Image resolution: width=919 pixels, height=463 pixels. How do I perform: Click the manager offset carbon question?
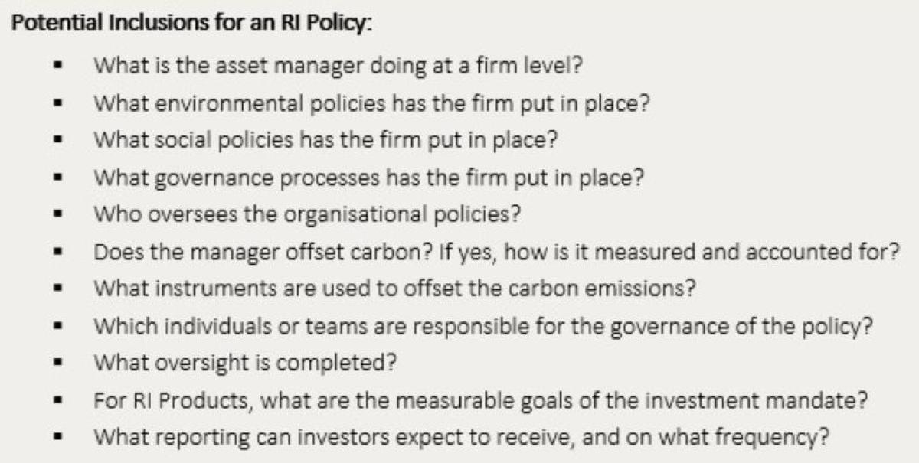point(496,251)
